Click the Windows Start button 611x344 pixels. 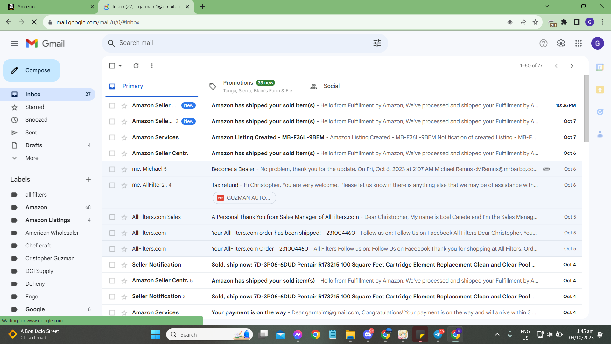(x=156, y=334)
